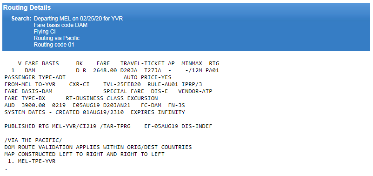Click the RULE-AU01 IPRP/3 text
Screen dimensions: 373x176
175,85
